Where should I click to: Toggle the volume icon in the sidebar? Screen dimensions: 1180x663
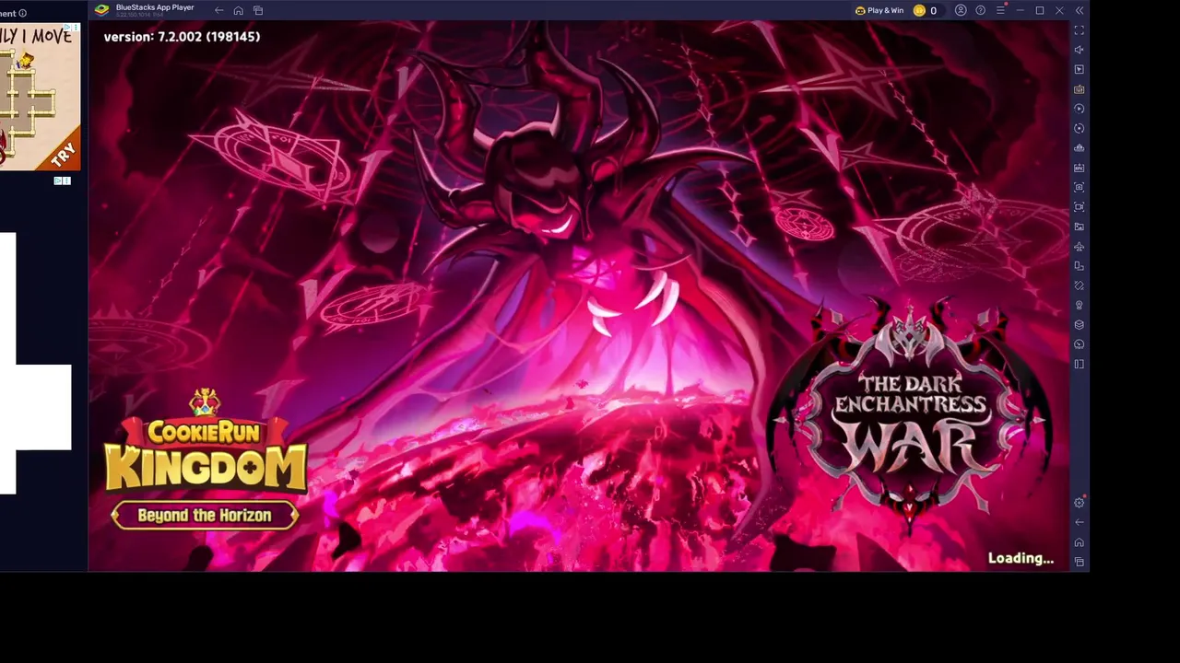(x=1080, y=50)
